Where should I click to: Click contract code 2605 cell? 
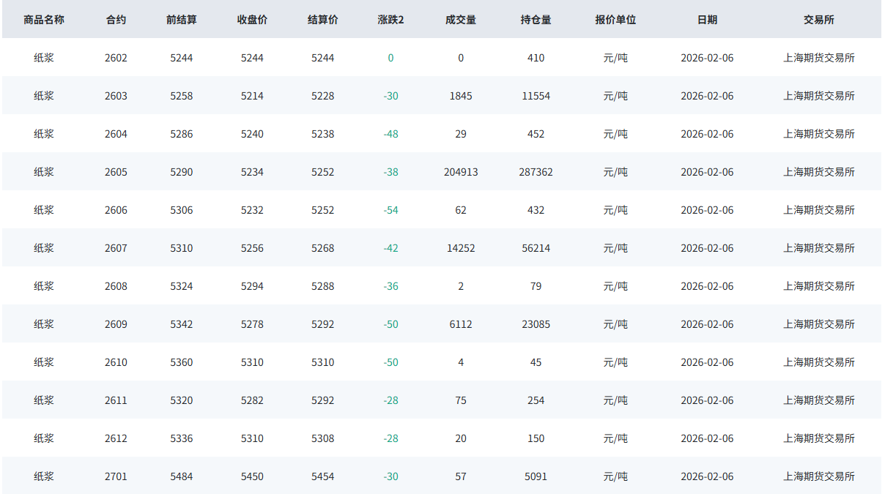pos(116,172)
